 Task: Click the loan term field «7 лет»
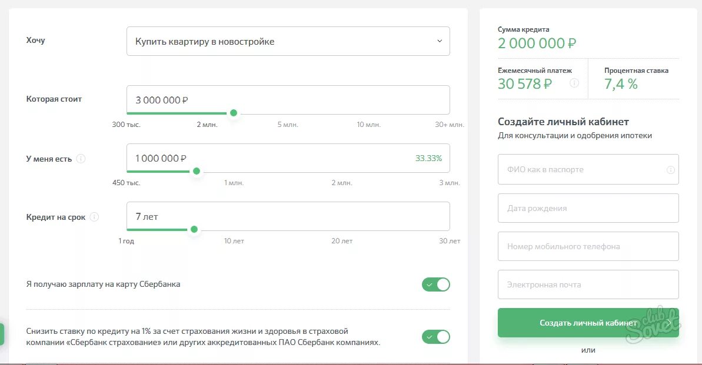pos(288,216)
